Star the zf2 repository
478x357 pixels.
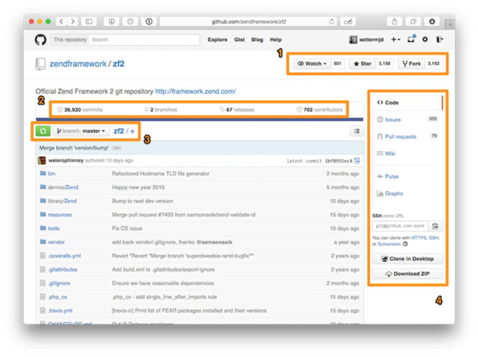pyautogui.click(x=362, y=64)
